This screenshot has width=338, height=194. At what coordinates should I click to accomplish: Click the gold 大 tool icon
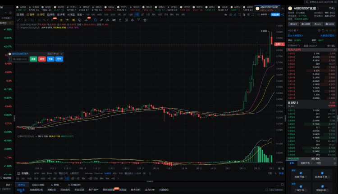click(x=67, y=20)
